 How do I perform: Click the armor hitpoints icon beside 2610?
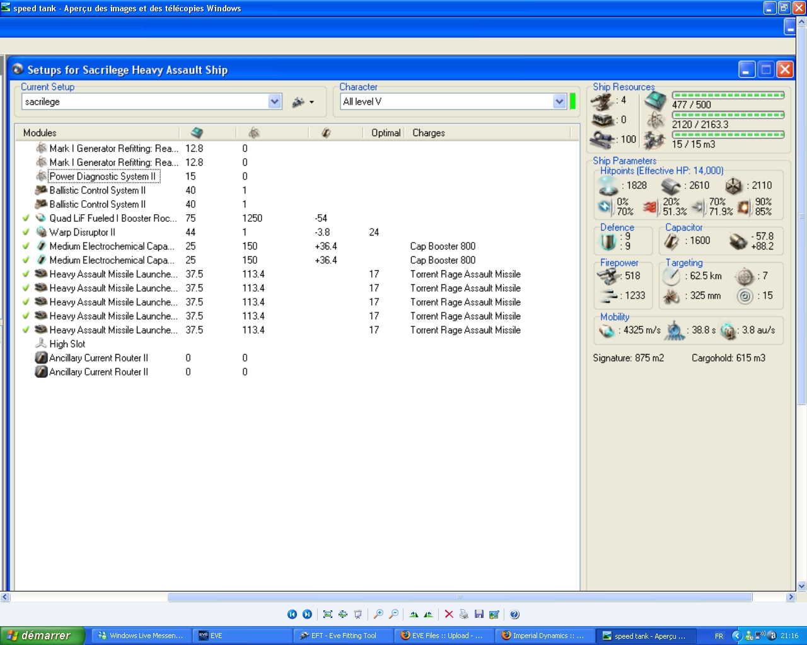point(671,186)
